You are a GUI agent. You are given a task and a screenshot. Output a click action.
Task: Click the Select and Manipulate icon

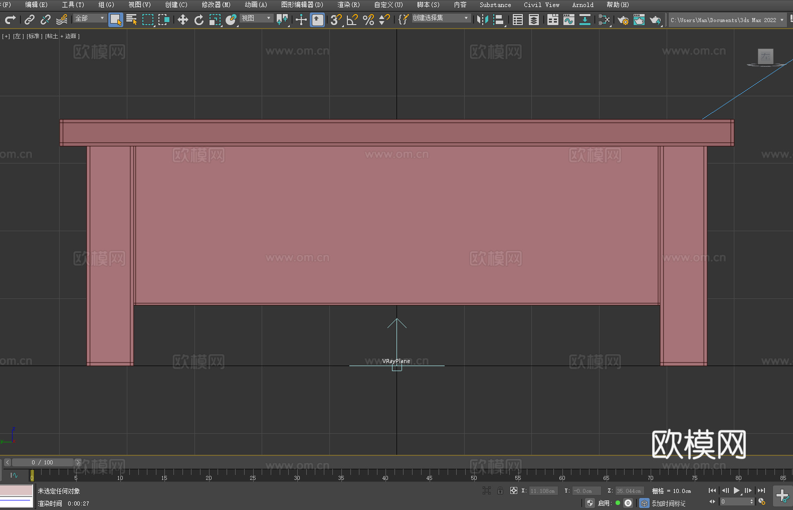point(301,20)
